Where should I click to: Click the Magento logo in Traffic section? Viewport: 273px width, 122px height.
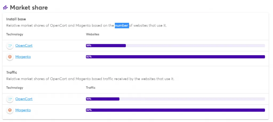pos(10,110)
